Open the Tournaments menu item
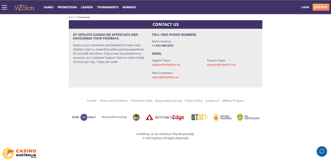The width and height of the screenshot is (331, 161). point(108,7)
